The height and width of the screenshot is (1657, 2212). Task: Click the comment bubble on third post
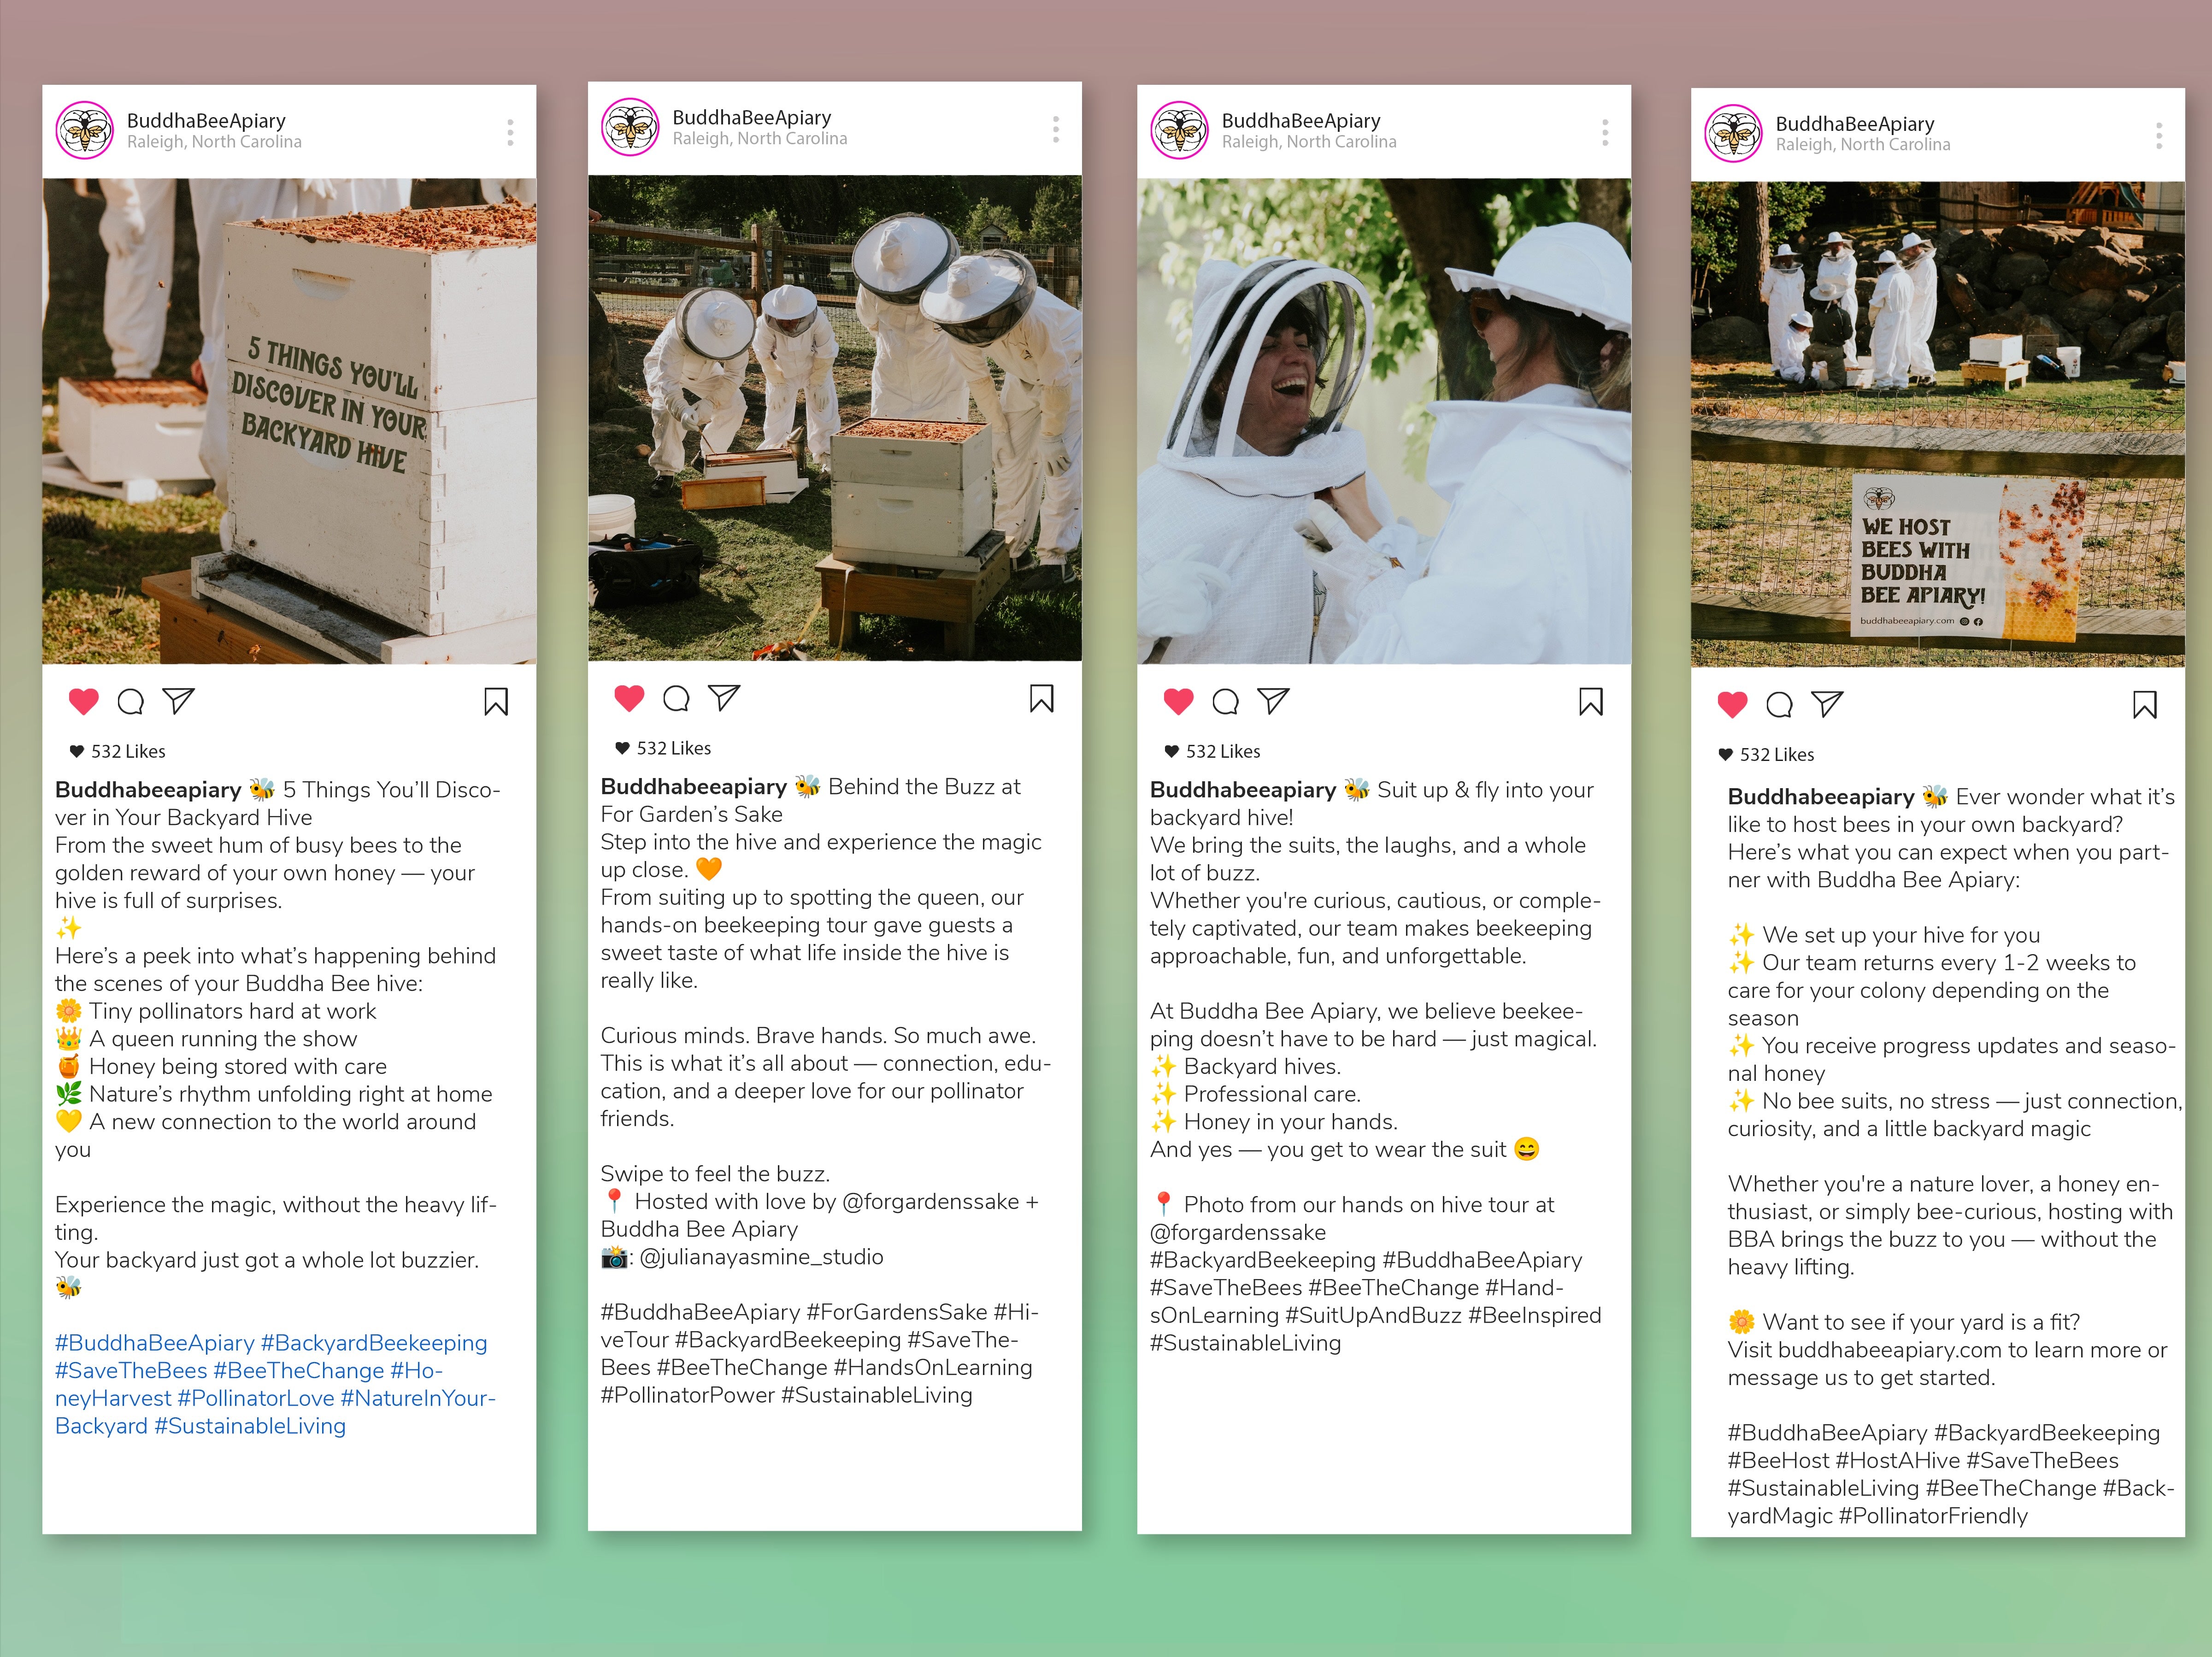(1226, 702)
